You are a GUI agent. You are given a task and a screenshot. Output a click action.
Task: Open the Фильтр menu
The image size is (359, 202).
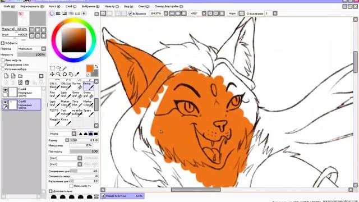tap(112, 7)
